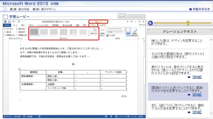The image size is (213, 119).
Task: Toggle the 縞模様 (列) checkbox
Action: point(17,35)
